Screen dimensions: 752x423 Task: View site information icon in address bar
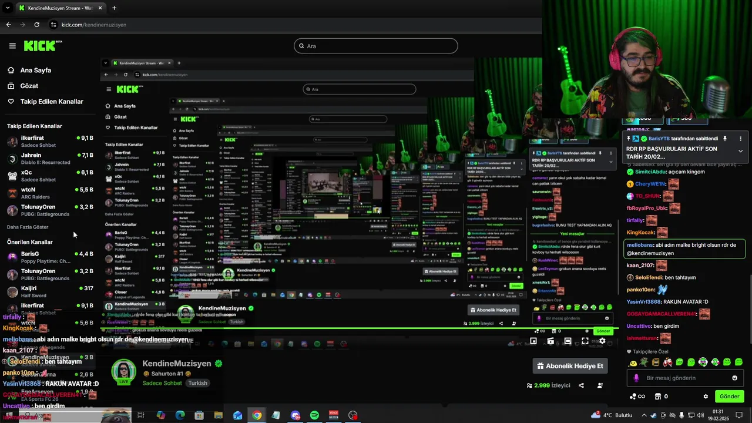point(53,25)
